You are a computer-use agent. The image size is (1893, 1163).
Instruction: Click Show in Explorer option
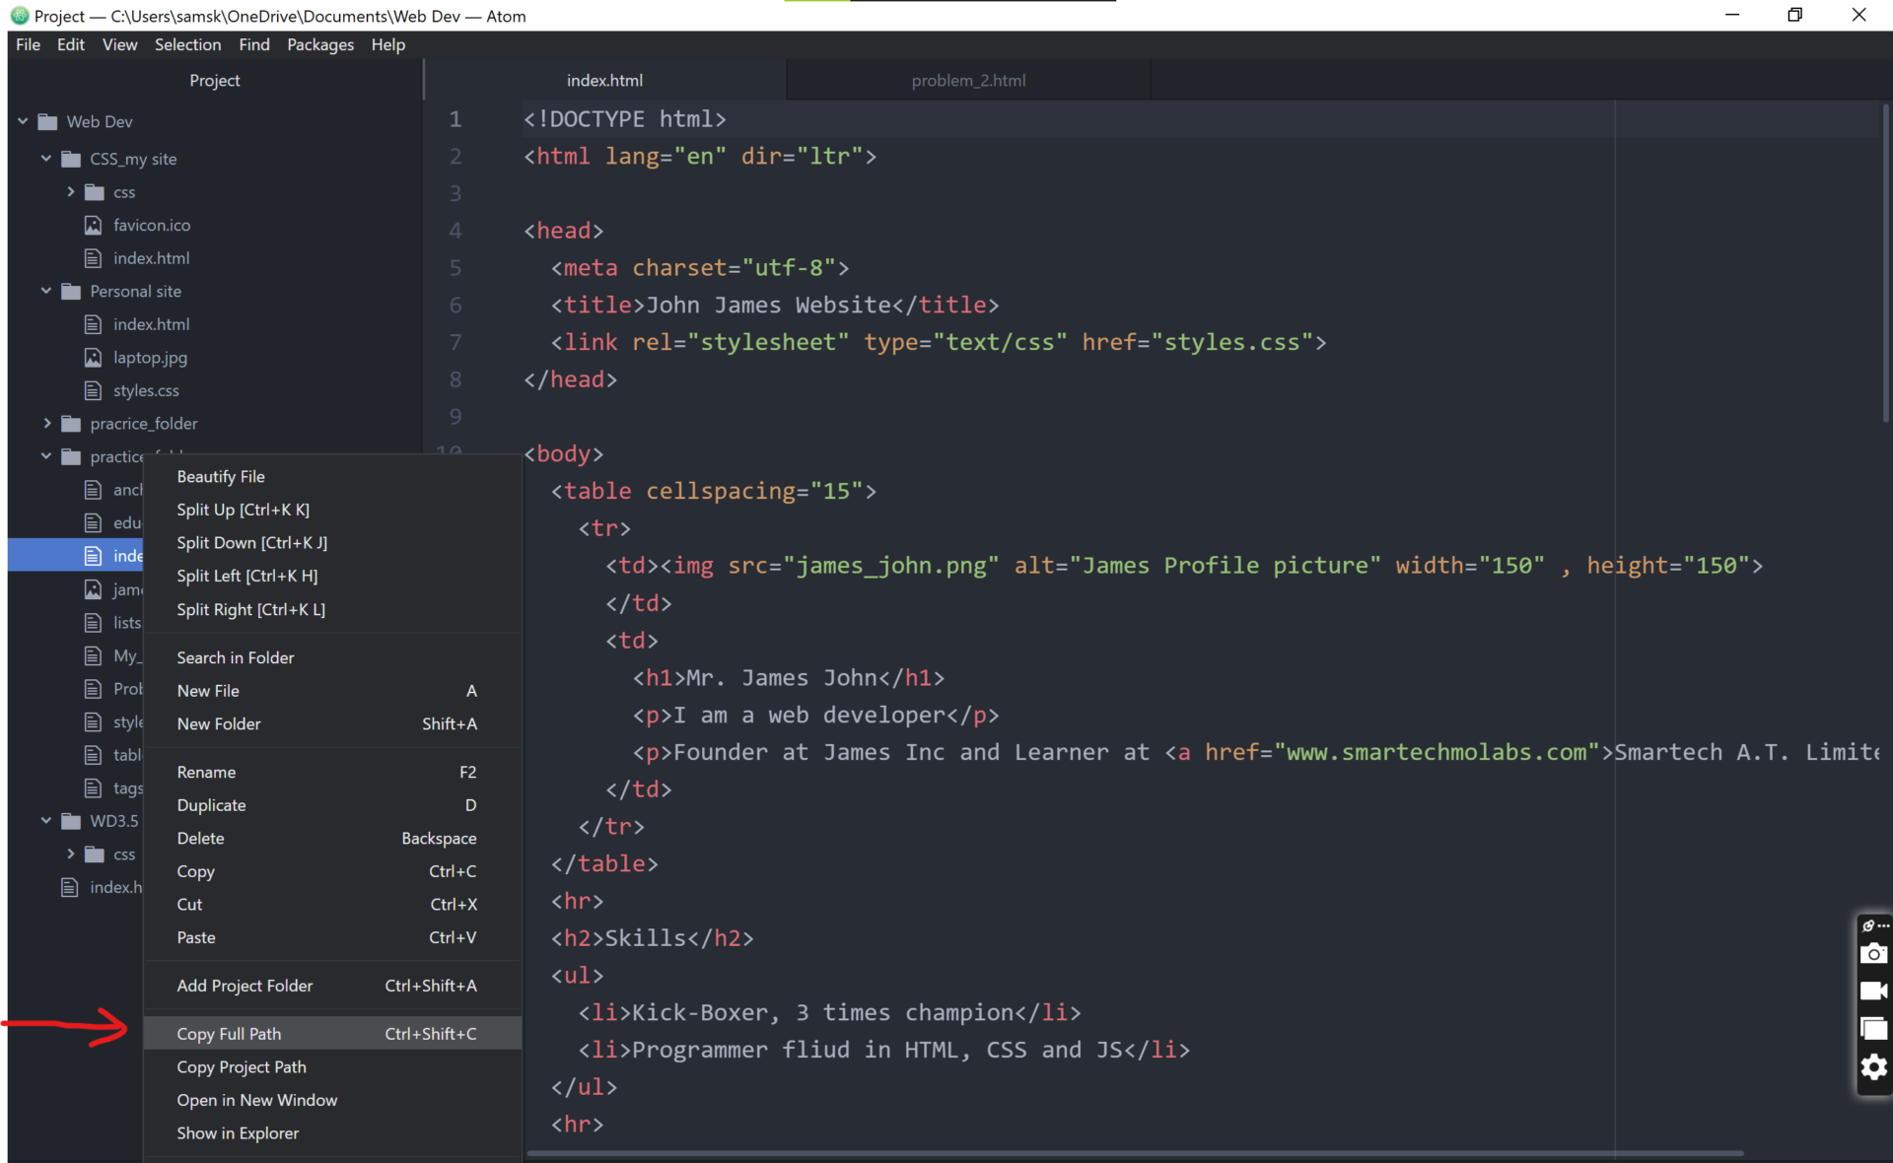(238, 1133)
